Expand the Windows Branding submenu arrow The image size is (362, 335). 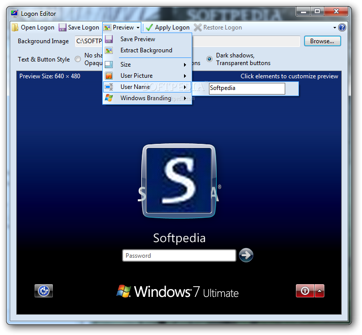185,98
